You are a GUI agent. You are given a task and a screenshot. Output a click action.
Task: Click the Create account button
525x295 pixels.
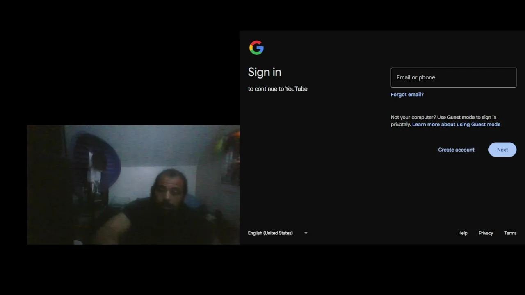pos(456,150)
